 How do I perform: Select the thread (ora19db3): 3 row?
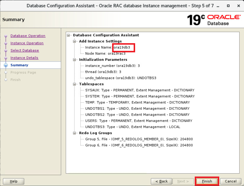point(103,72)
